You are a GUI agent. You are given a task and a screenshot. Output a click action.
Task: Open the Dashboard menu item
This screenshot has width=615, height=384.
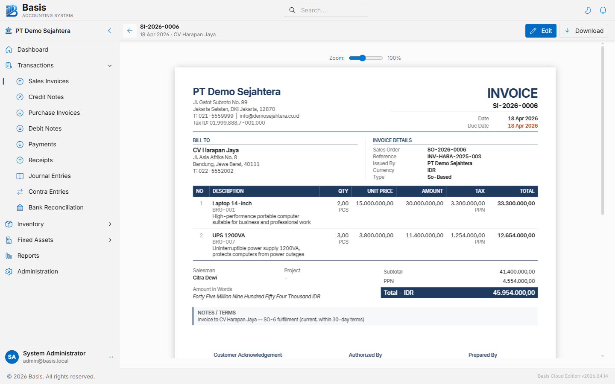pyautogui.click(x=32, y=49)
